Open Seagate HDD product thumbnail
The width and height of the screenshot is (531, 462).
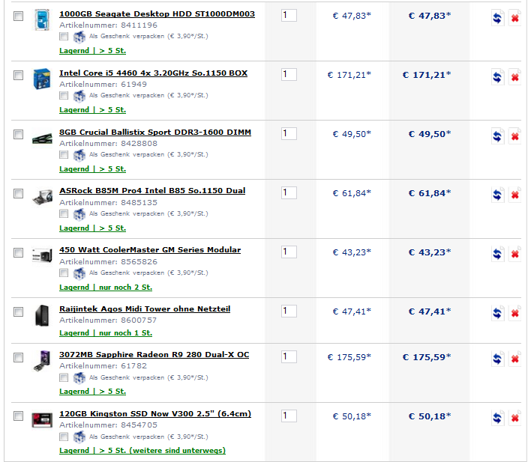click(x=42, y=19)
